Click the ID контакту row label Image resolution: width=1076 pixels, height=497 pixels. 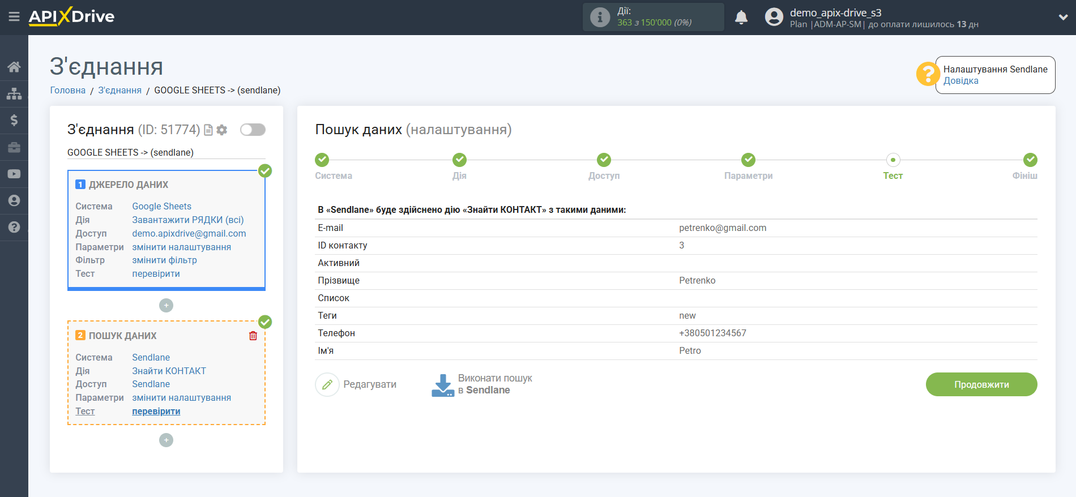point(343,246)
